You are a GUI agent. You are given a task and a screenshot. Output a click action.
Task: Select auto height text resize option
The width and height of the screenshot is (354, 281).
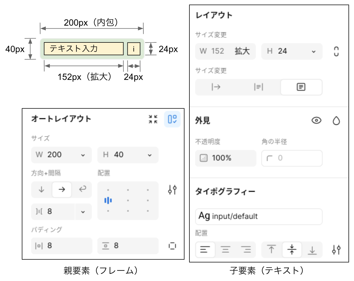tap(258, 87)
